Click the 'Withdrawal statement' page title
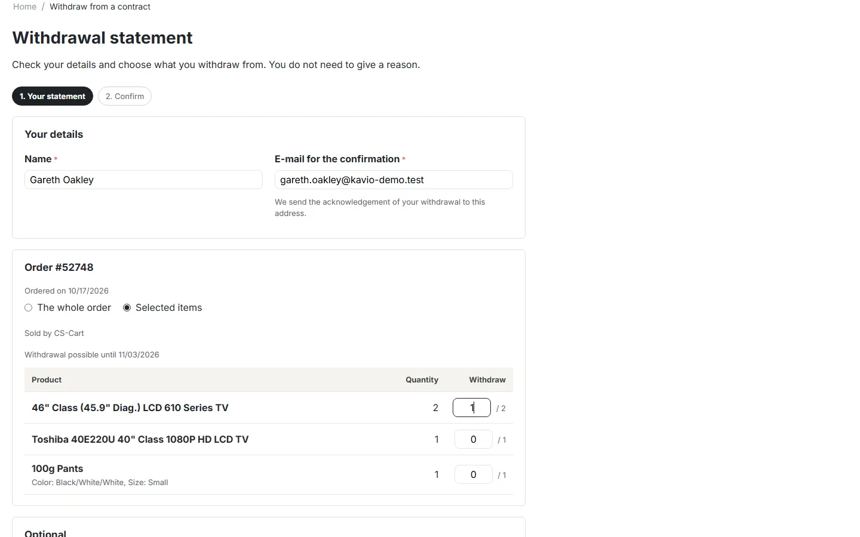 [102, 38]
